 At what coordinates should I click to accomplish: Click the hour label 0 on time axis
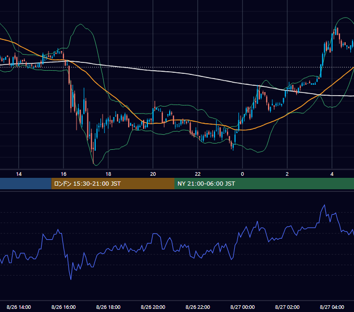[242, 174]
